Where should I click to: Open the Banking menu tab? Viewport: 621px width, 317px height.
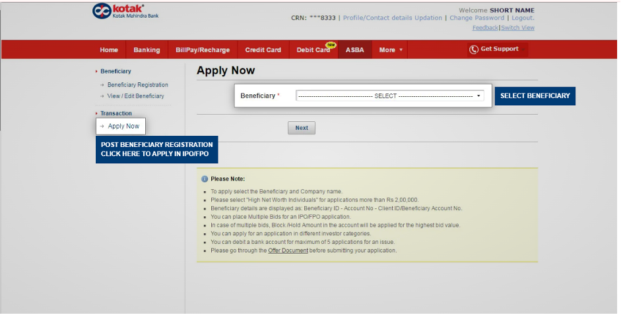(x=147, y=50)
